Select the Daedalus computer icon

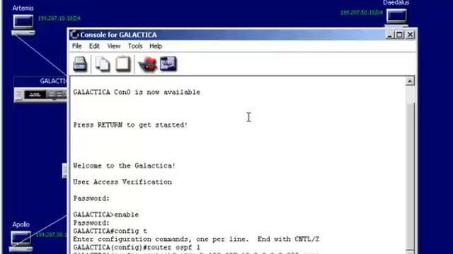point(396,17)
